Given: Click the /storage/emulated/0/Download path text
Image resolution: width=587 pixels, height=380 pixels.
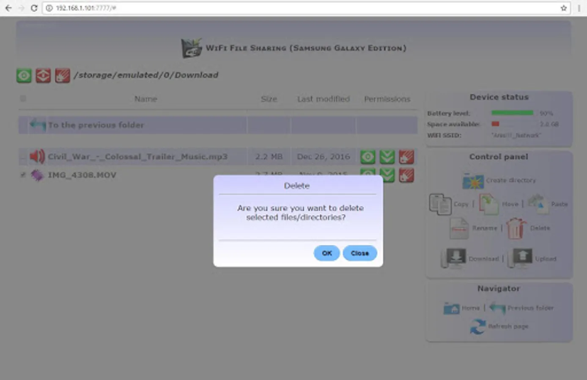Looking at the screenshot, I should pos(146,75).
